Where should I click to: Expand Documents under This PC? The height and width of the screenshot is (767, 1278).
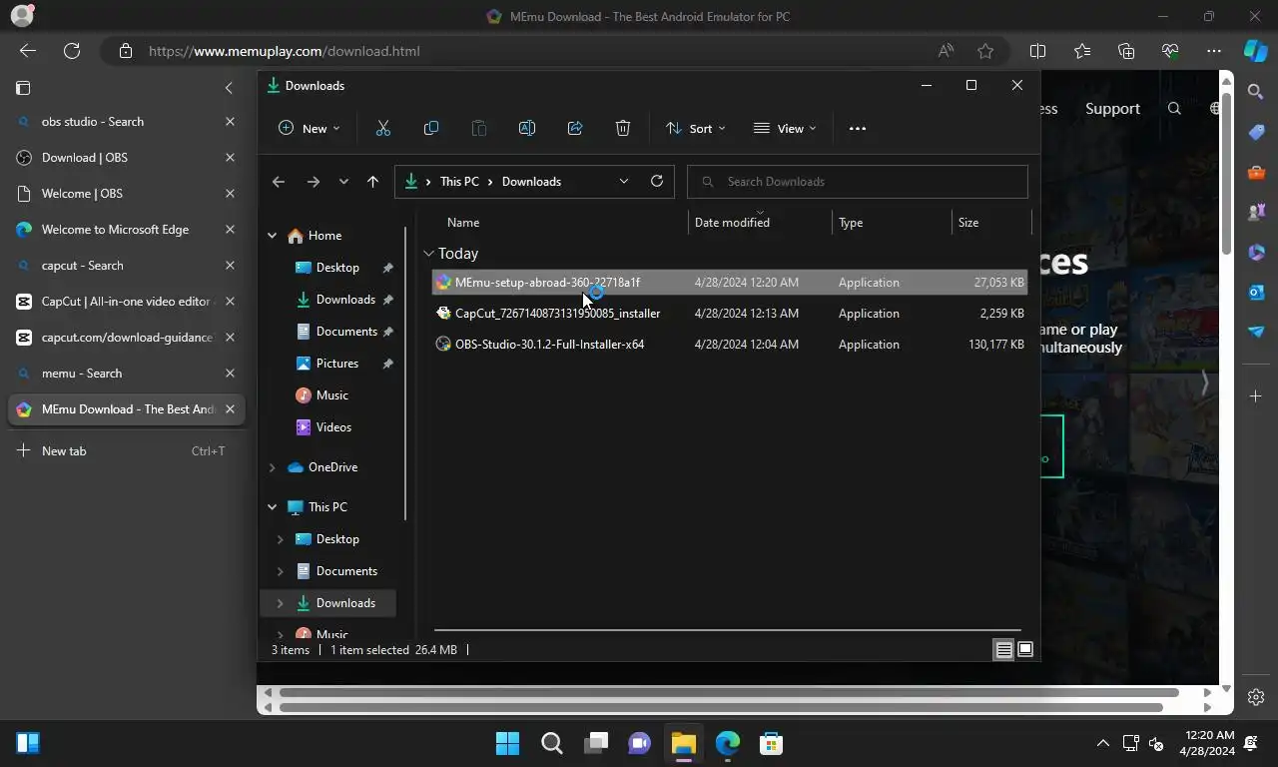(280, 571)
